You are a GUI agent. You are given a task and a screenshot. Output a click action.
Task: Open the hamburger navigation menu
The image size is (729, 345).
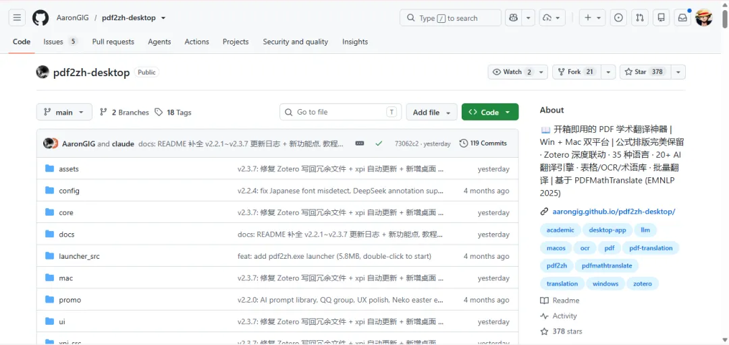17,18
